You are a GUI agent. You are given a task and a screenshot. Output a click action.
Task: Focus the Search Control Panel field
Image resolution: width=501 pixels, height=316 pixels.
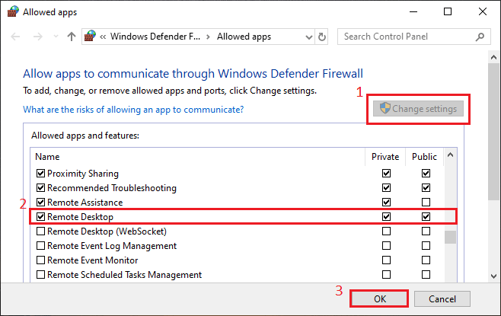(413, 37)
